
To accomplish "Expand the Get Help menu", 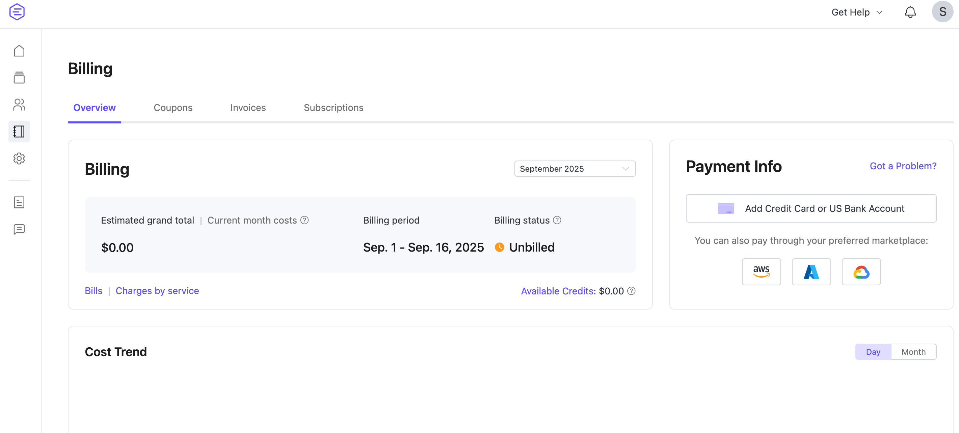I will pyautogui.click(x=857, y=12).
